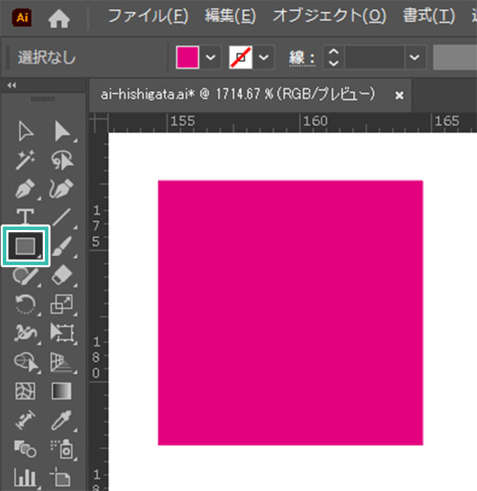The image size is (477, 491).
Task: Click the Home icon
Action: [x=59, y=18]
